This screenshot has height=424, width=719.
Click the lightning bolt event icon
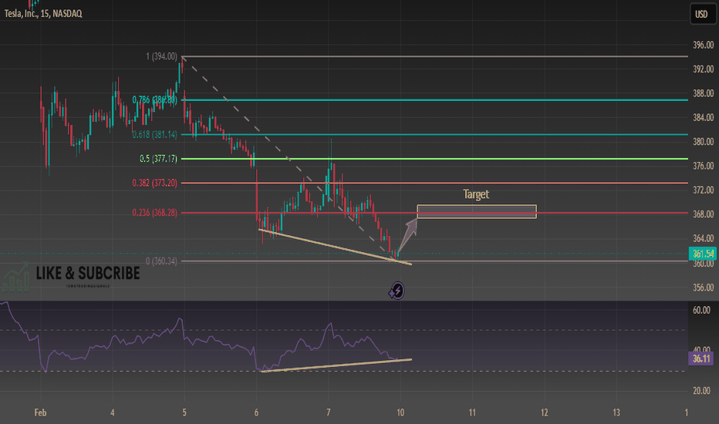pos(397,291)
